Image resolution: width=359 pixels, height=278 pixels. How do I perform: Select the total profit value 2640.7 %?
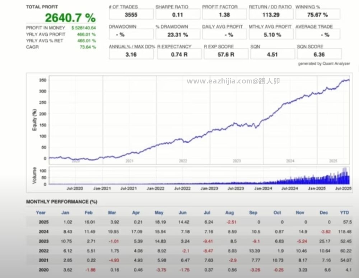point(70,18)
